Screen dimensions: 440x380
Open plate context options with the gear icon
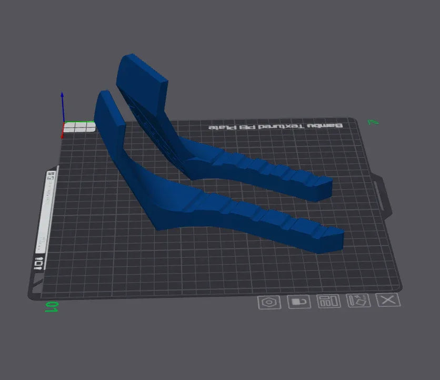pos(268,302)
